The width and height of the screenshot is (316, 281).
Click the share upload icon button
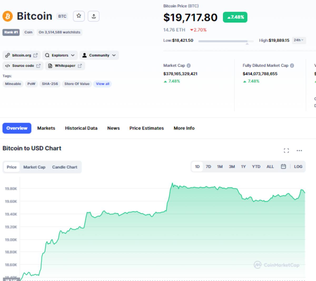tap(93, 16)
